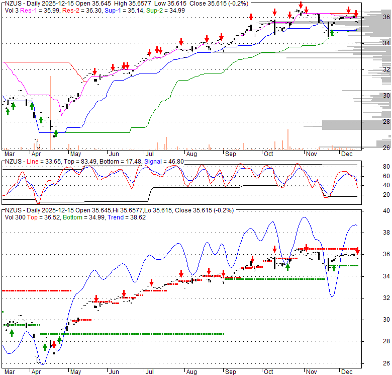Click the green arrow in March, bottom chart
Image resolution: width=392 pixels, height=375 pixels.
(12, 332)
